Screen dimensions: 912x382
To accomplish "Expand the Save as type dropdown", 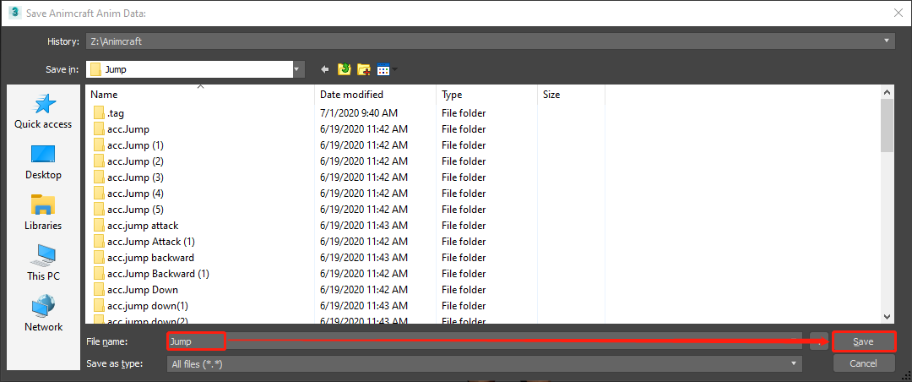I will point(794,364).
